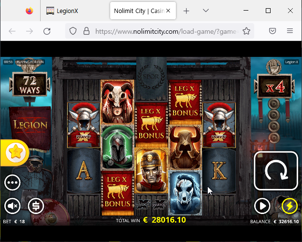Screen dimensions: 302x242
Task: Select the Nolimit City Casino tab
Action: click(x=139, y=11)
